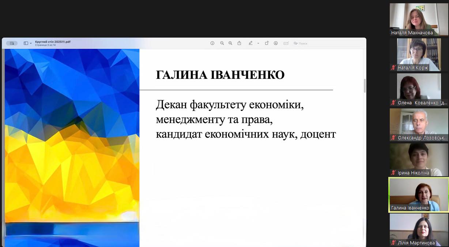Click the window controls pill button
This screenshot has width=449, height=247.
12,43
